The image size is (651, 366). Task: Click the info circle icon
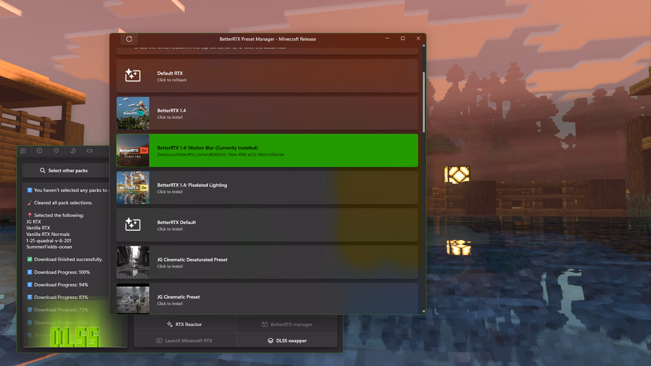pos(39,151)
